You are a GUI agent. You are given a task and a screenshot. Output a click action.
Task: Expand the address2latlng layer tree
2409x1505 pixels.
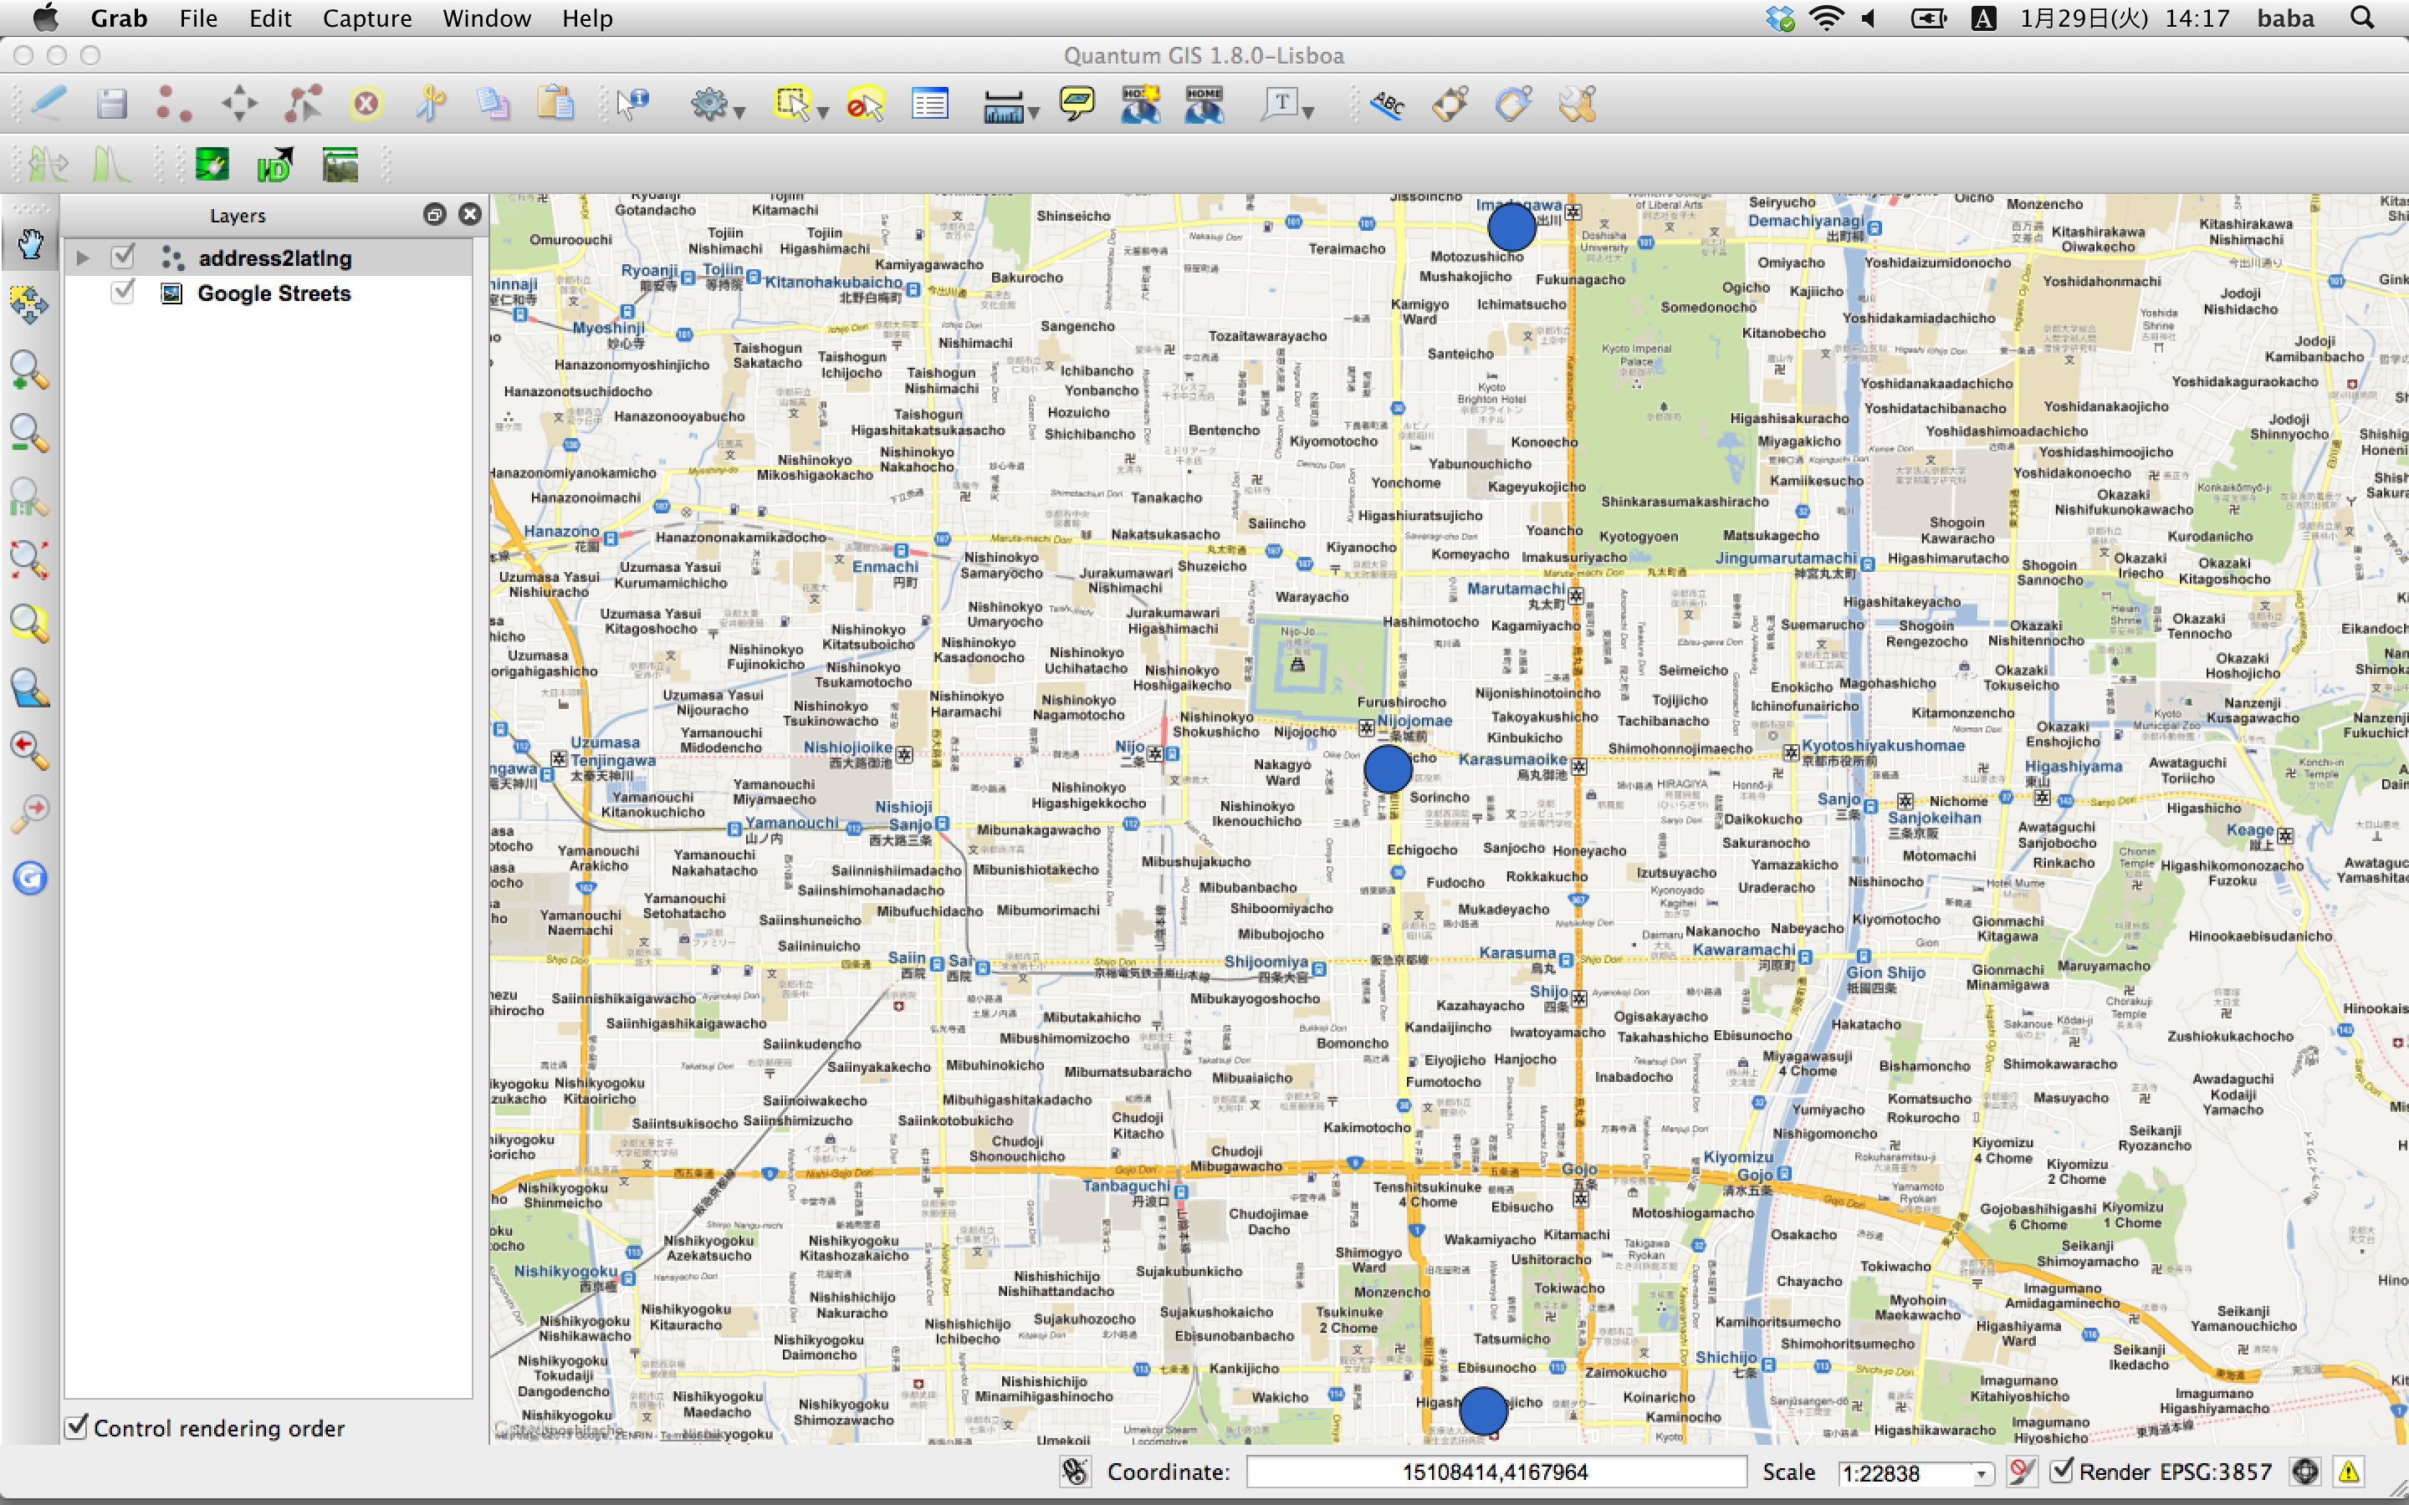click(83, 258)
